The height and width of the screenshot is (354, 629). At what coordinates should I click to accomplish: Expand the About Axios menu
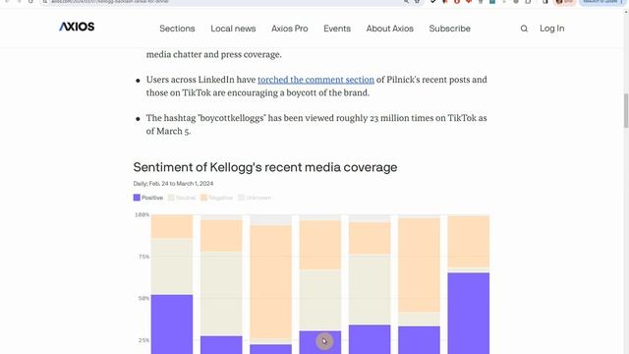click(389, 29)
